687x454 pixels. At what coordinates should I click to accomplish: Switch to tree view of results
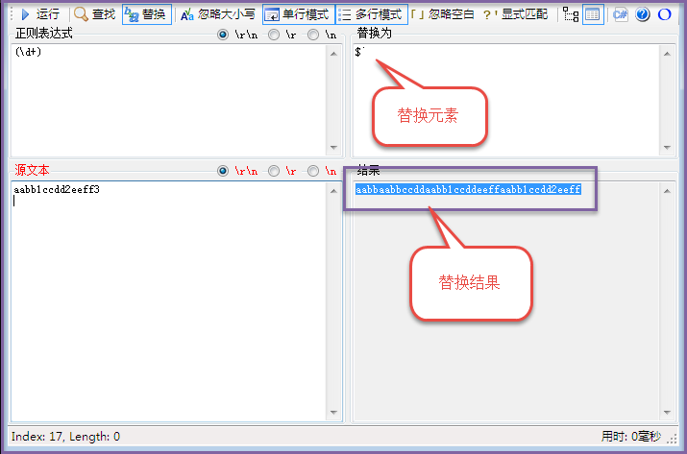571,14
